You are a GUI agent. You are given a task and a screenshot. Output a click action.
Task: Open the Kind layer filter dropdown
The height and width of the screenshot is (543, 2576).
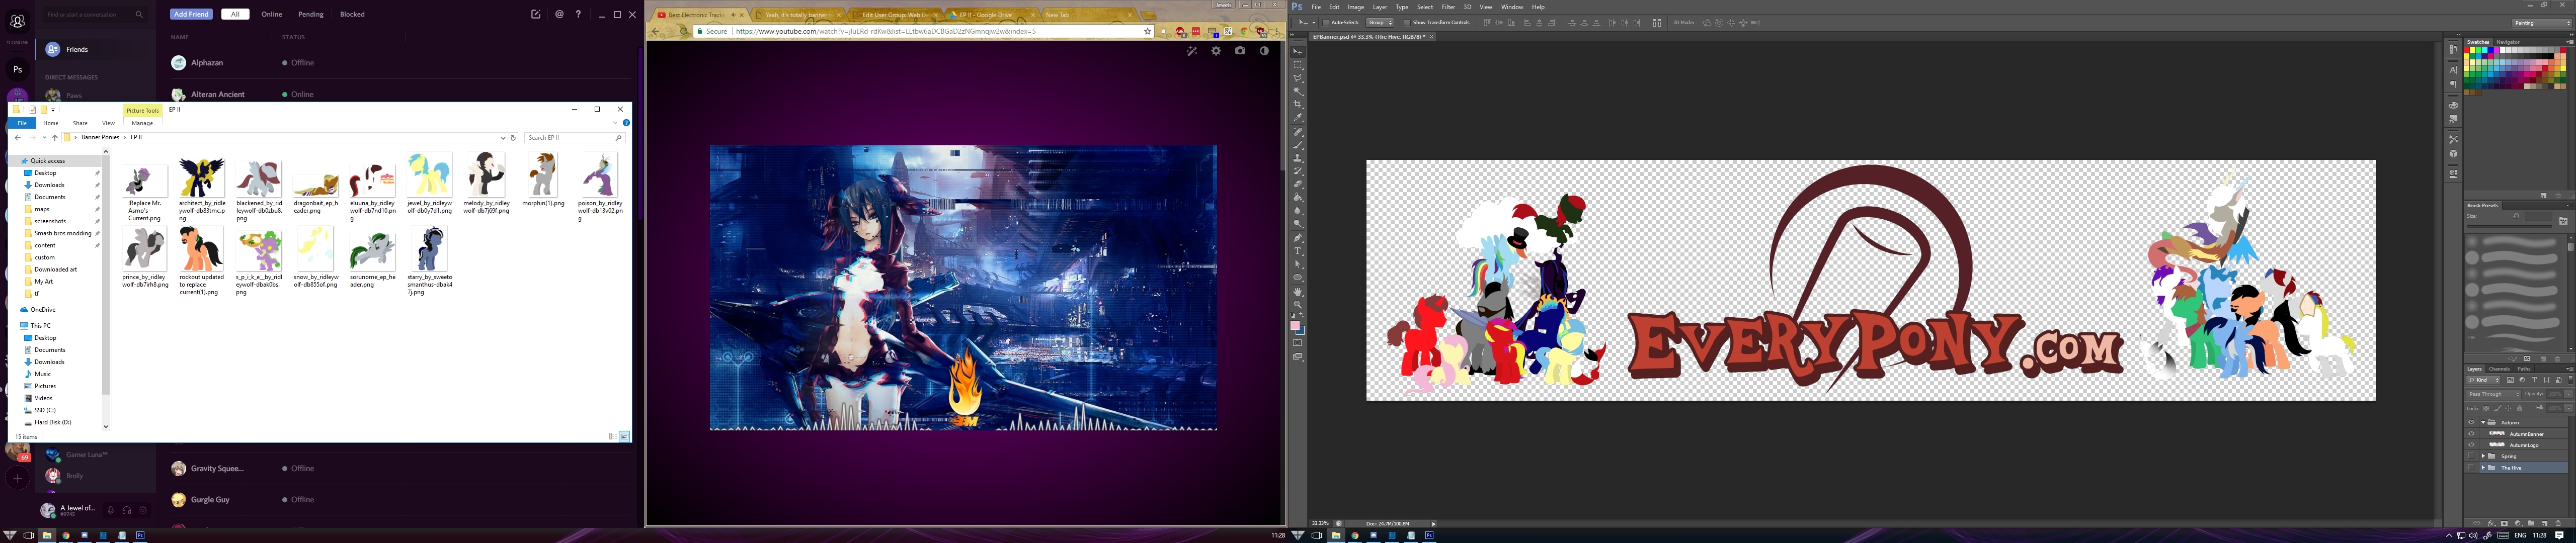2484,380
